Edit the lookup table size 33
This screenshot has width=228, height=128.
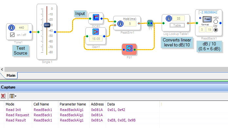[179, 18]
